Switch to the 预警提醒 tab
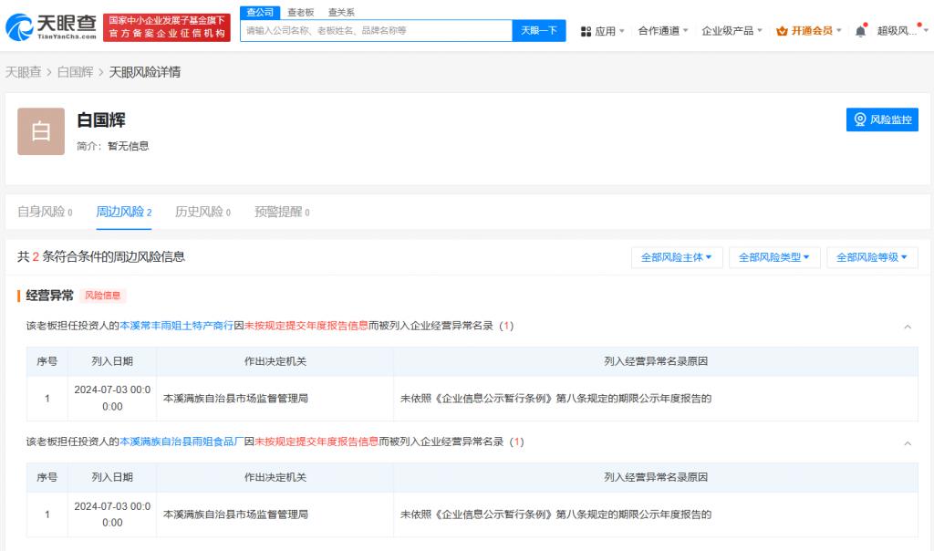This screenshot has height=551, width=934. pos(282,212)
